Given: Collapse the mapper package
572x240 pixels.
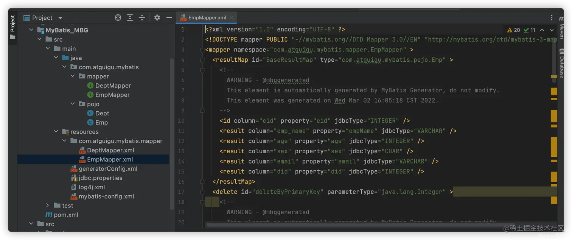Looking at the screenshot, I should click(x=73, y=76).
